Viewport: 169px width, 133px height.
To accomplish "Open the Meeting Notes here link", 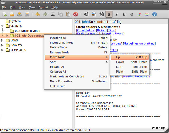I will point(137,77).
